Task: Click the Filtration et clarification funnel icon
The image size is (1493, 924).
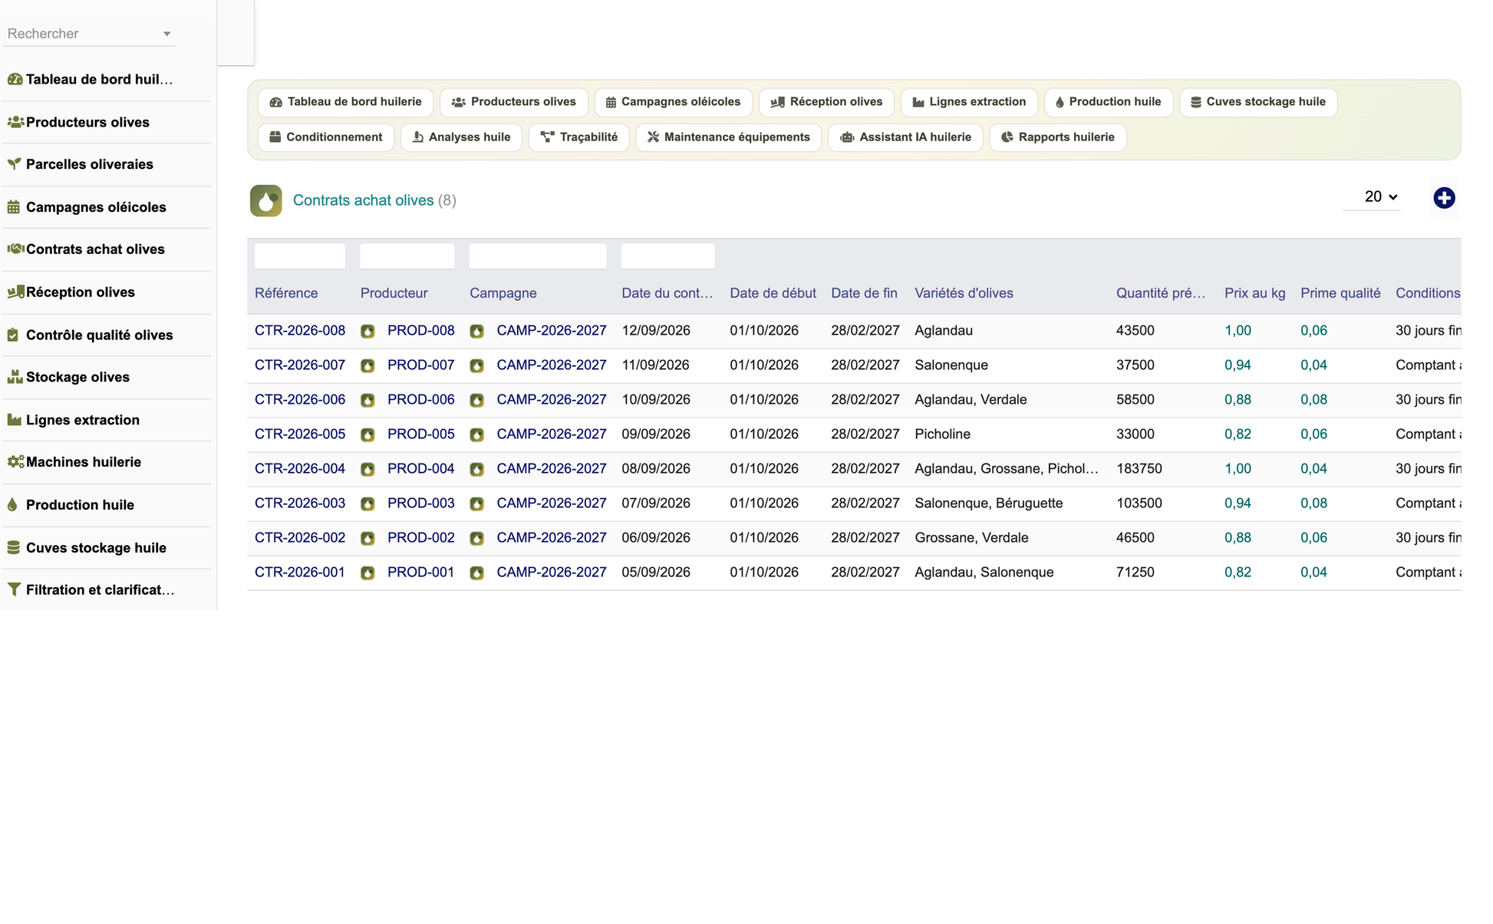Action: (14, 589)
